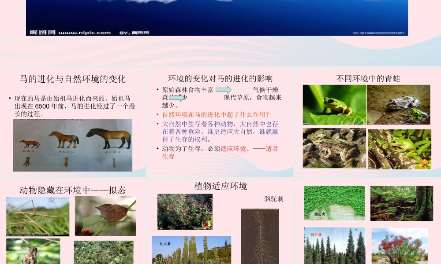The image size is (441, 264).
Task: Select the rainforest ferns photo
Action: tap(402, 203)
